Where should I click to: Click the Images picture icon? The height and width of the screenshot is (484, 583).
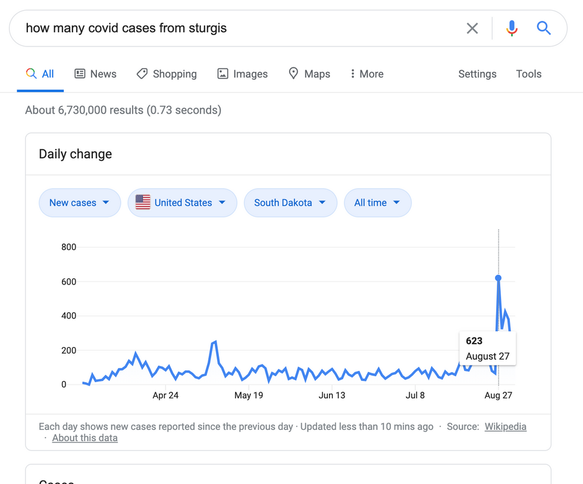pyautogui.click(x=222, y=74)
